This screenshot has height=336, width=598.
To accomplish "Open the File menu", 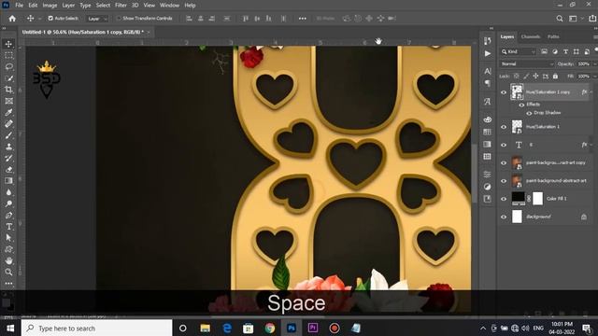I will click(19, 6).
